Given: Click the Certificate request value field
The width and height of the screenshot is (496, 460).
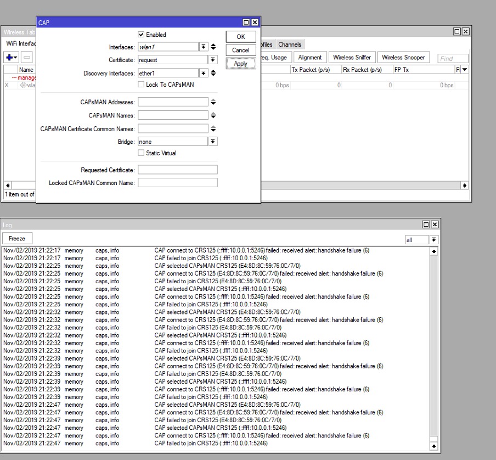Looking at the screenshot, I should tap(173, 60).
